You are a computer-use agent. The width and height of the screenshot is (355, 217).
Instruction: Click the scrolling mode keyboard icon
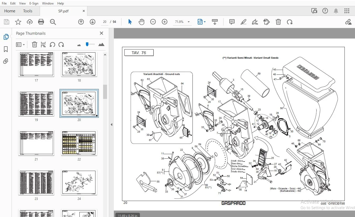(215, 22)
